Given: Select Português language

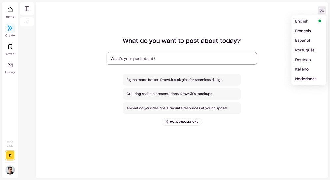Looking at the screenshot, I should point(305,50).
